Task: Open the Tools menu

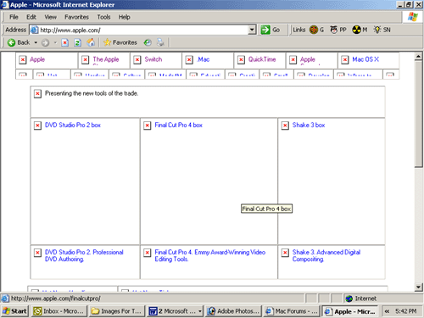Action: click(x=103, y=17)
